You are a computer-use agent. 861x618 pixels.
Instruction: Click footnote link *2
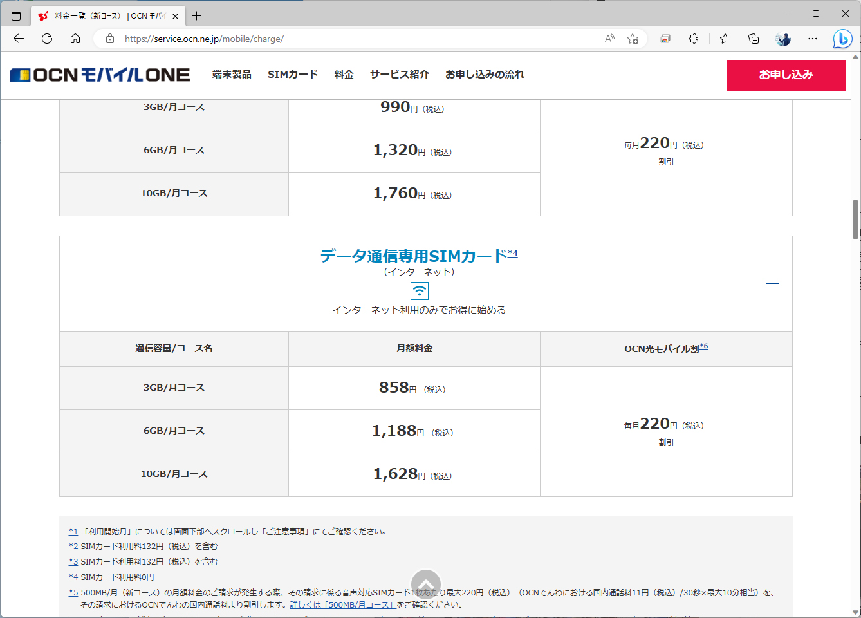[73, 547]
